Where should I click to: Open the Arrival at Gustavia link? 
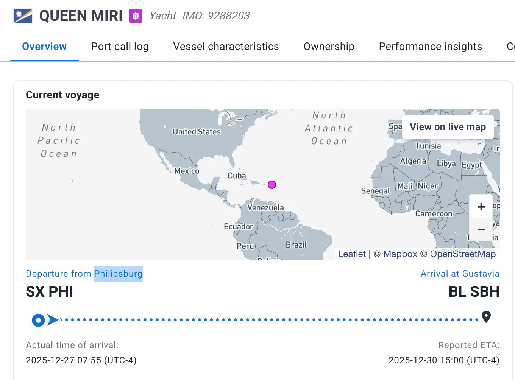[460, 274]
